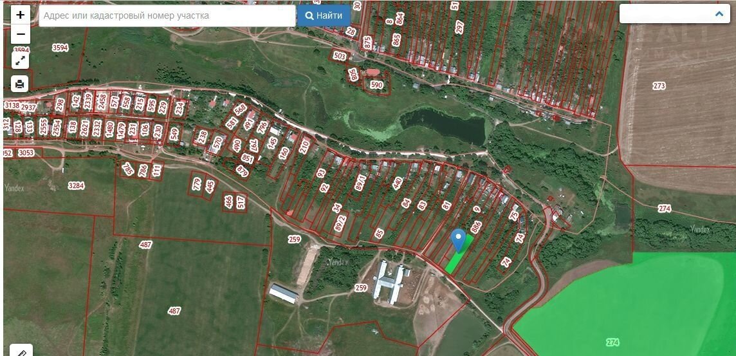Select parcel labeled 517
736x356 pixels.
(241, 201)
